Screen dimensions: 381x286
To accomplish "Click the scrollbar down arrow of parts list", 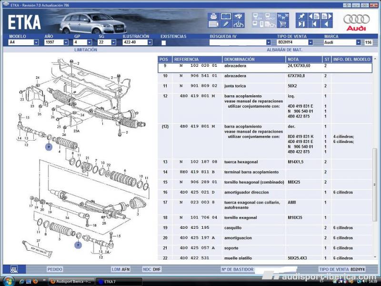I will (x=375, y=257).
